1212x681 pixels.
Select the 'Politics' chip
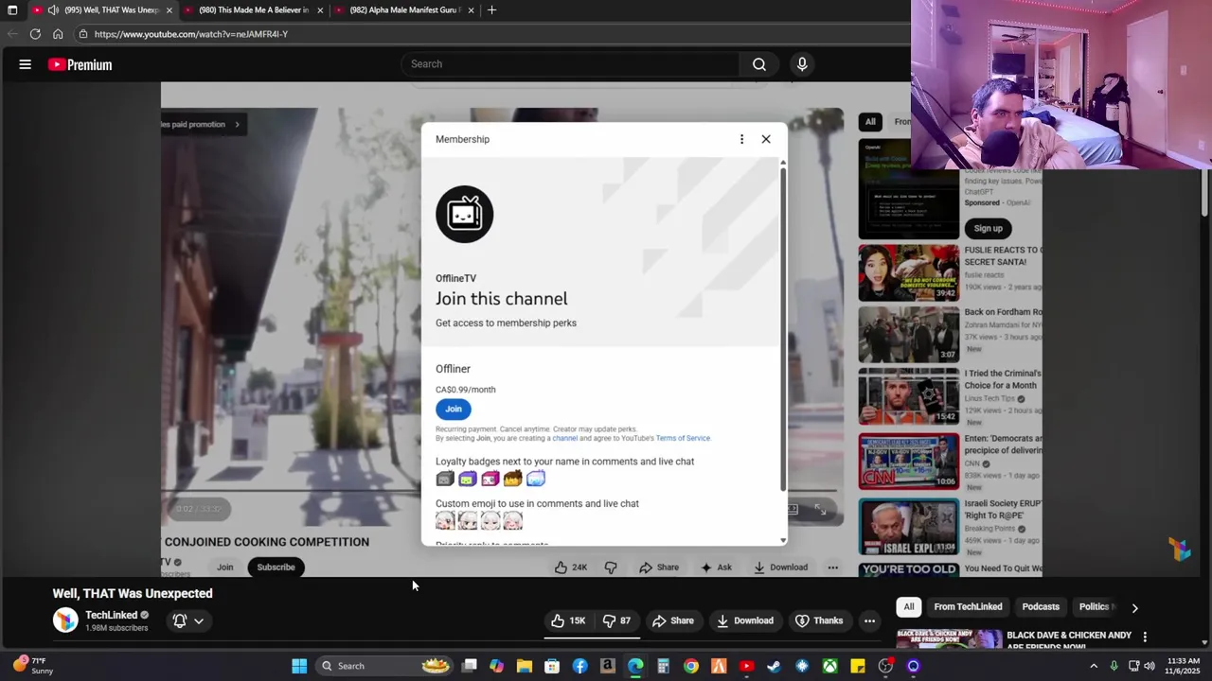pos(1096,606)
